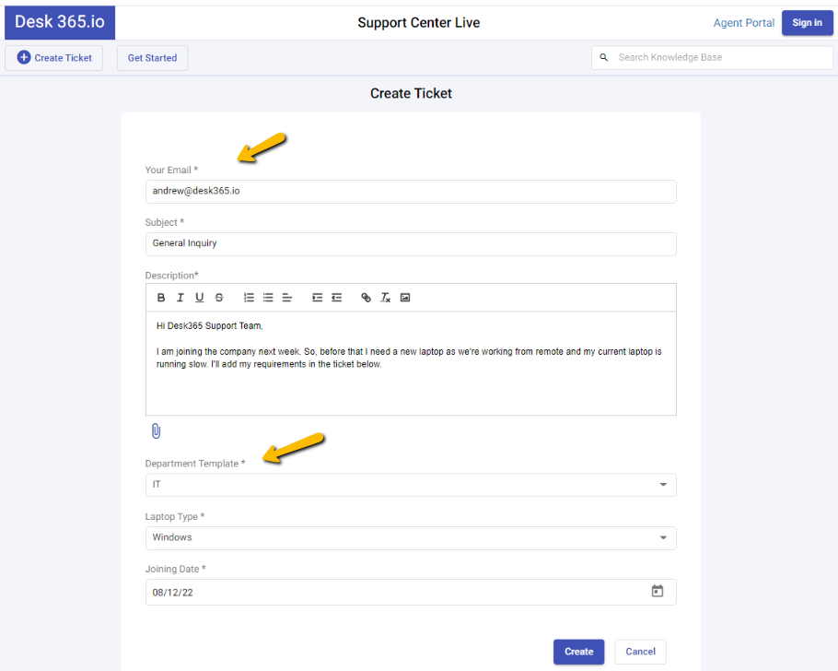
Task: Clear text formatting with the Tx icon
Action: [385, 297]
